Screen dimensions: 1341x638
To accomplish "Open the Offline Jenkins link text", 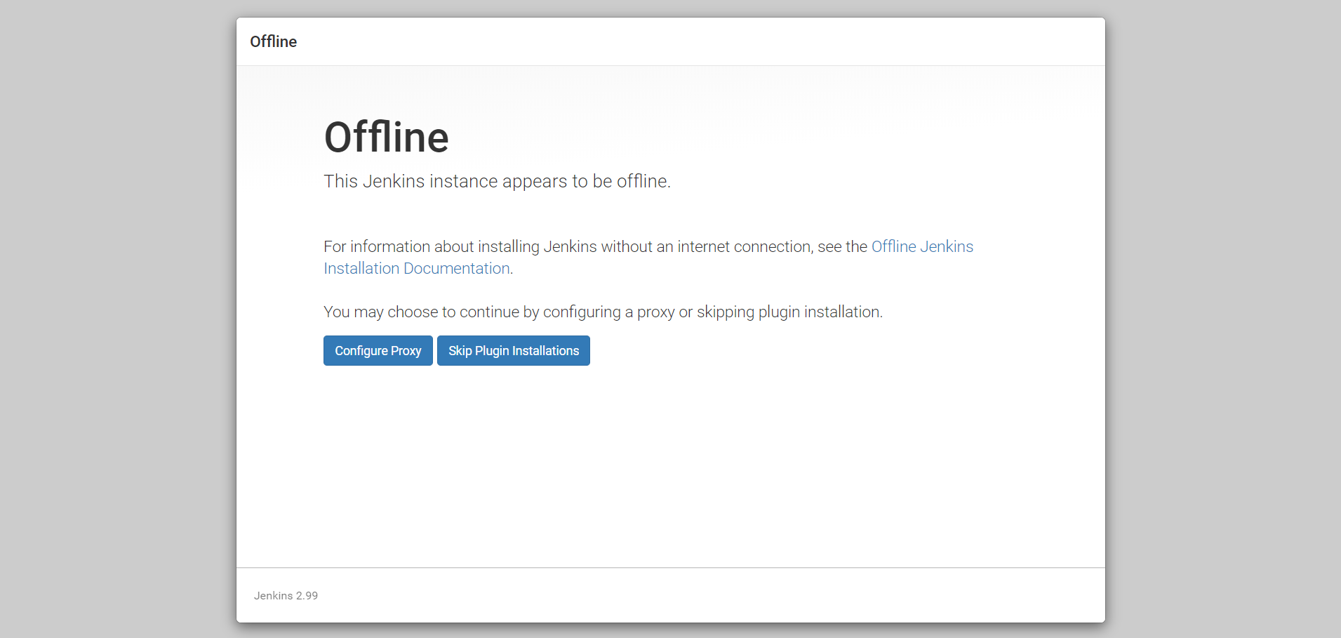I will (921, 247).
